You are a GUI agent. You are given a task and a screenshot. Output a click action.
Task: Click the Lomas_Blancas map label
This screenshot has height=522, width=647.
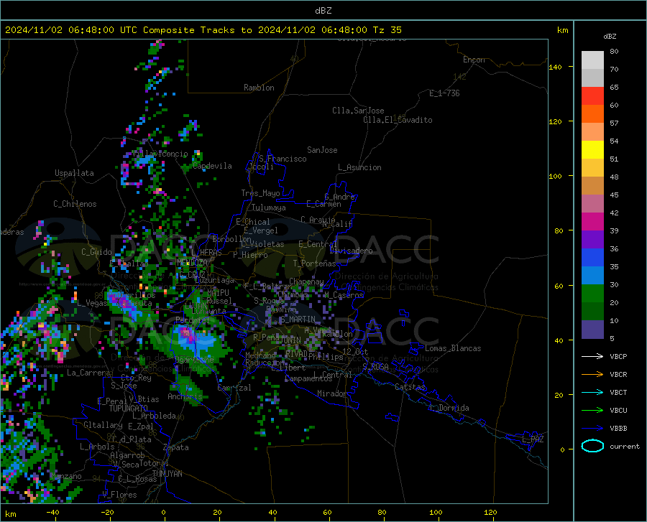(453, 348)
